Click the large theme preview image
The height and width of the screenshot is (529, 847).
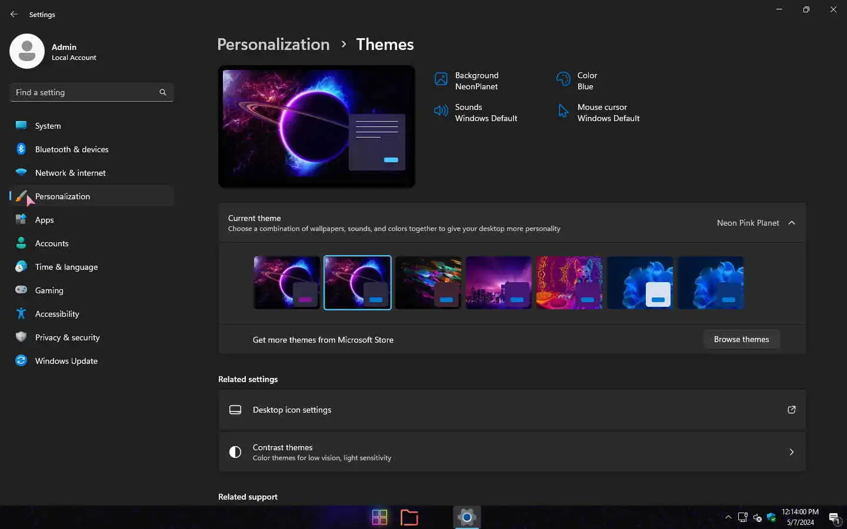click(316, 126)
